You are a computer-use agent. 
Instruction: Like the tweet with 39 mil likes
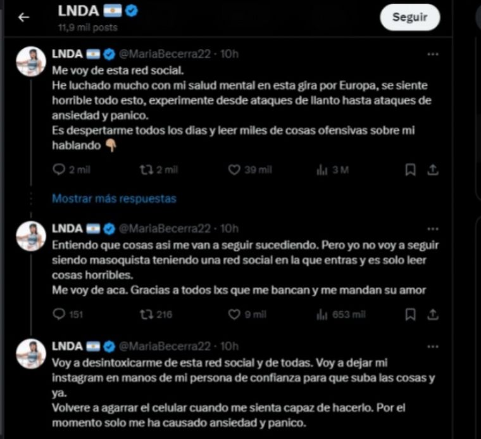click(234, 170)
